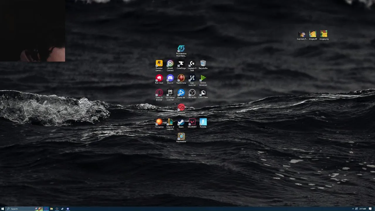375x211 pixels.
Task: Switch to OBS Studio in the taskbar
Action: tap(57, 209)
